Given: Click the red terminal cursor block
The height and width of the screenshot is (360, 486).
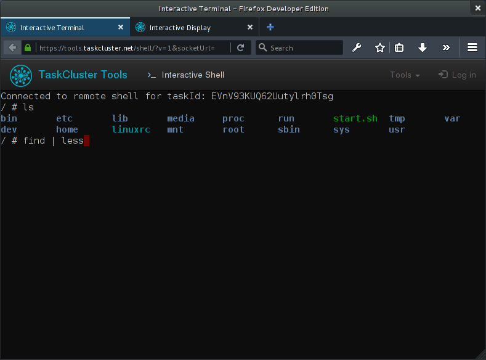Looking at the screenshot, I should tap(86, 141).
